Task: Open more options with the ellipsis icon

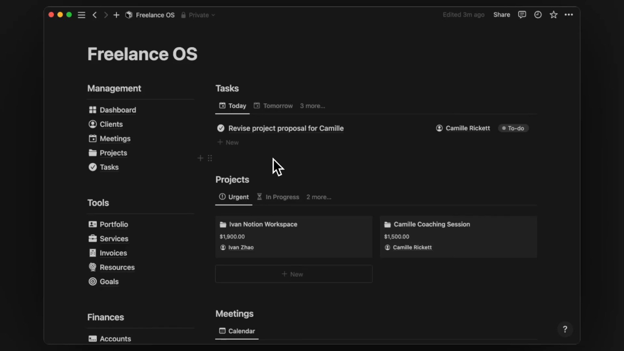Action: pyautogui.click(x=569, y=15)
